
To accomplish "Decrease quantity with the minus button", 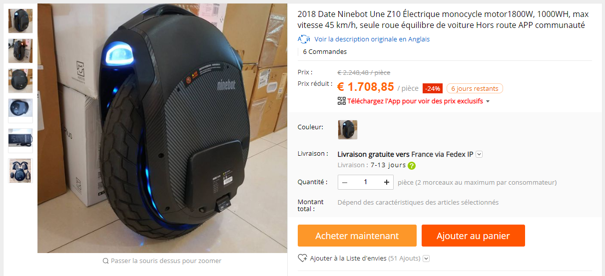I will [x=345, y=182].
